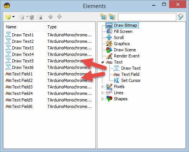Expand the Shapes tree category
This screenshot has width=189, height=152.
pos(102,99)
